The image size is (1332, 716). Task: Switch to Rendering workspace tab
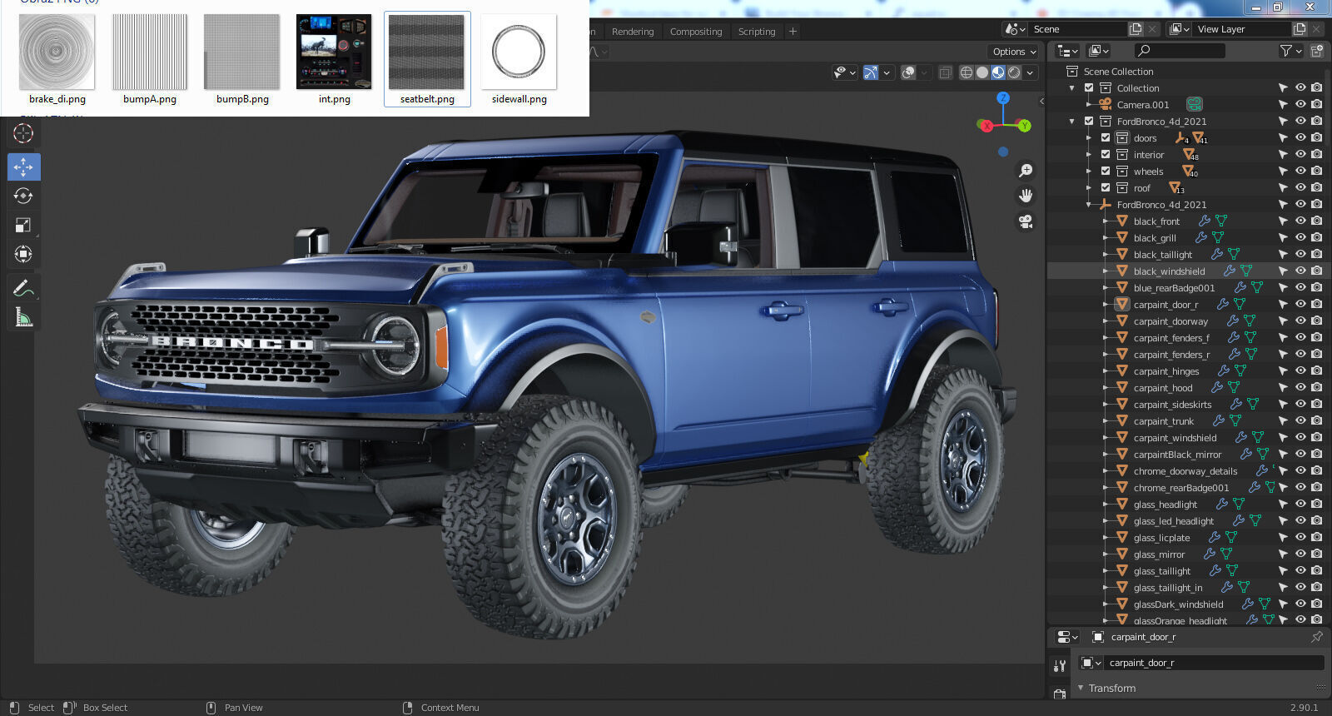pyautogui.click(x=633, y=32)
